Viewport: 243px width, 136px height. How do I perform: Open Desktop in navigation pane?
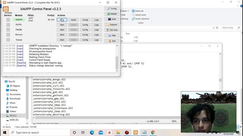(12, 90)
